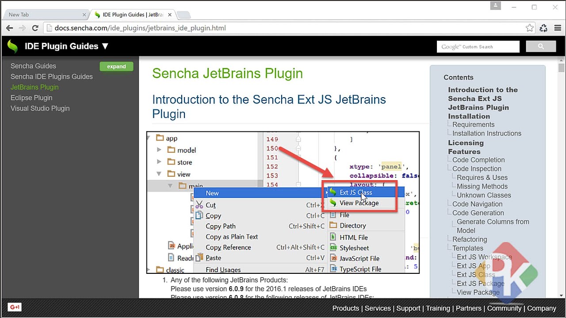Click Partners in the footer

click(x=469, y=308)
